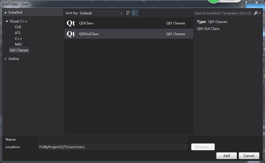265x163 pixels.
Task: Open the Sort by dropdown
Action: pos(101,13)
